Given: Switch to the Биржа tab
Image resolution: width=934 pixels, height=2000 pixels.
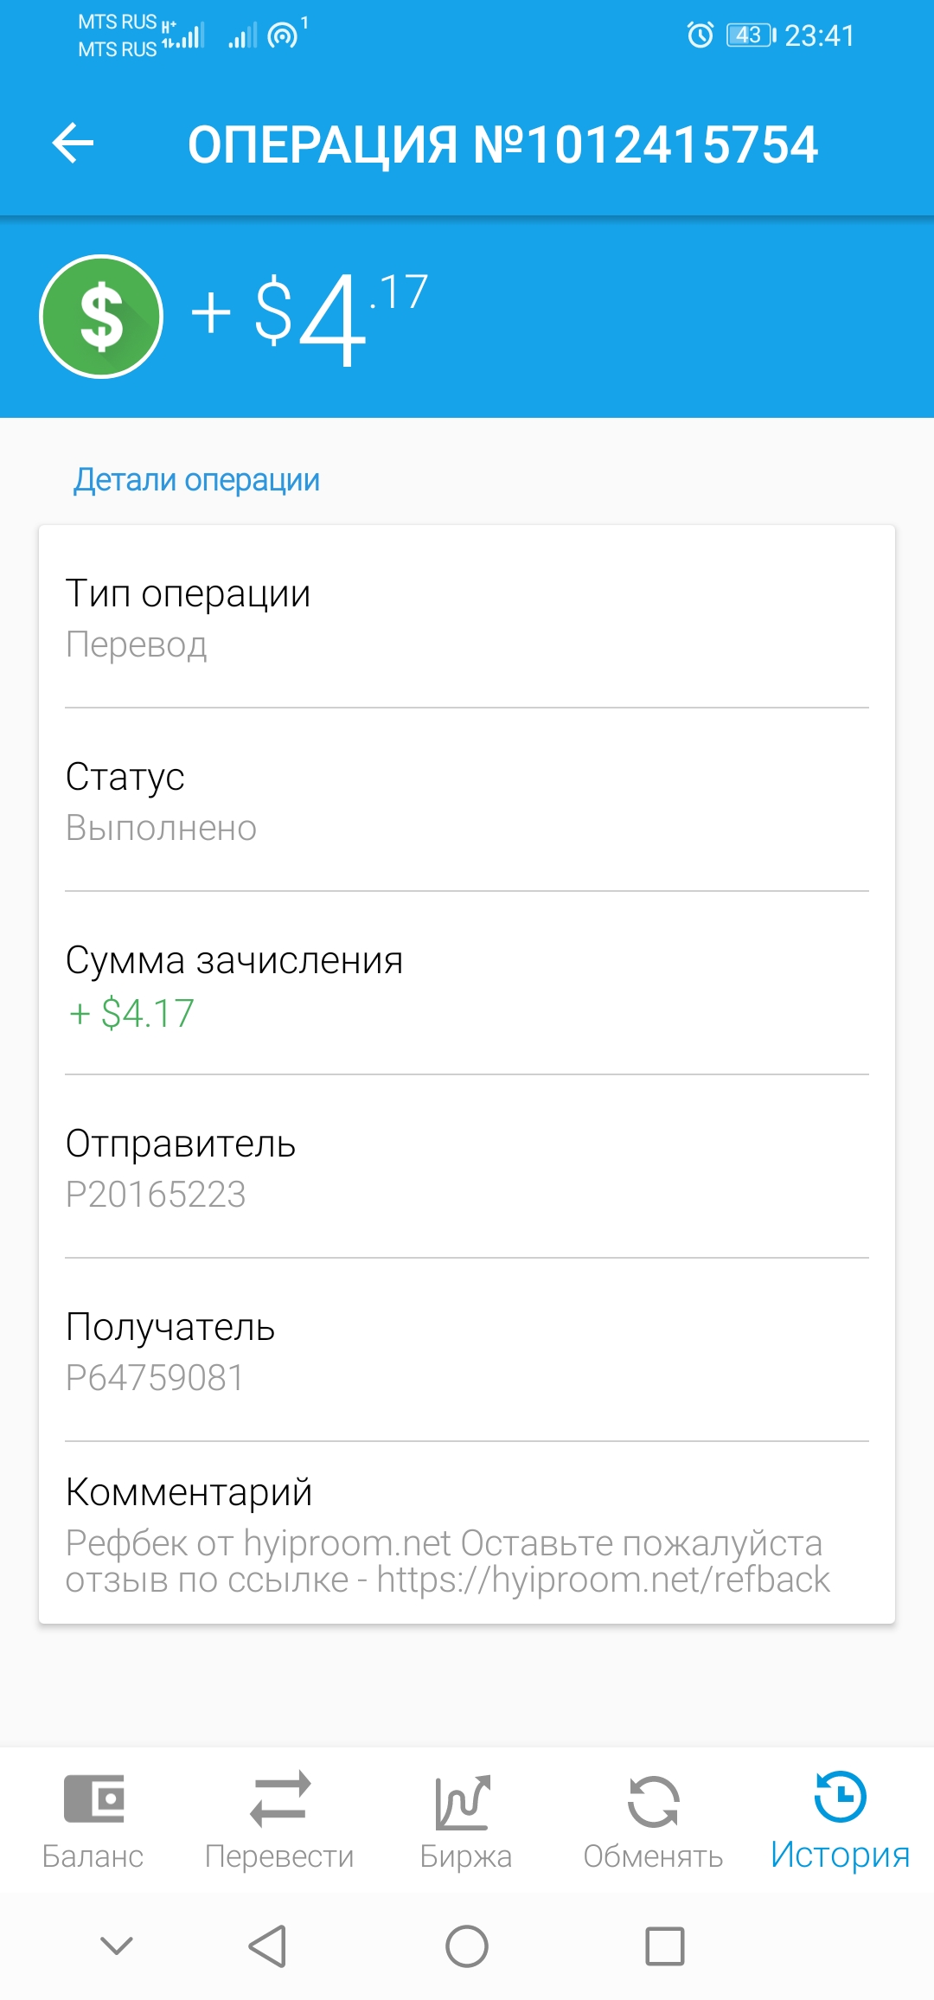Looking at the screenshot, I should point(465,1856).
